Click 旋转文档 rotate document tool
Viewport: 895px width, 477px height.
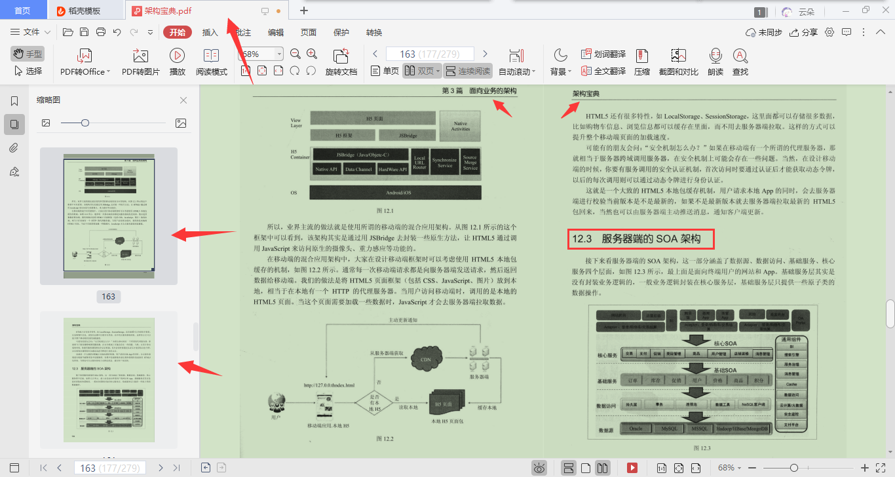point(341,63)
